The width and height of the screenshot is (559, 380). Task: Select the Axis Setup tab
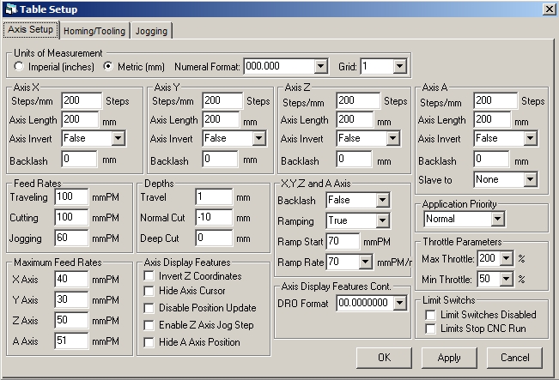30,29
